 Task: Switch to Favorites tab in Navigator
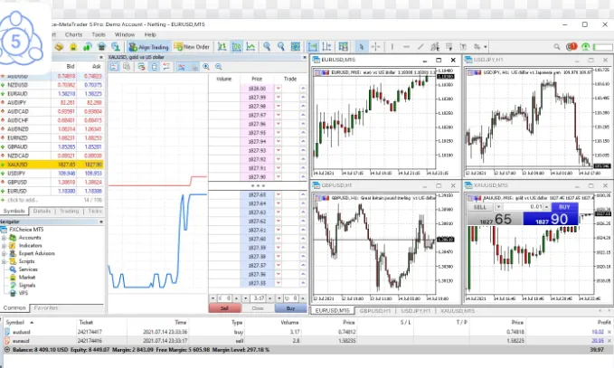tap(46, 308)
